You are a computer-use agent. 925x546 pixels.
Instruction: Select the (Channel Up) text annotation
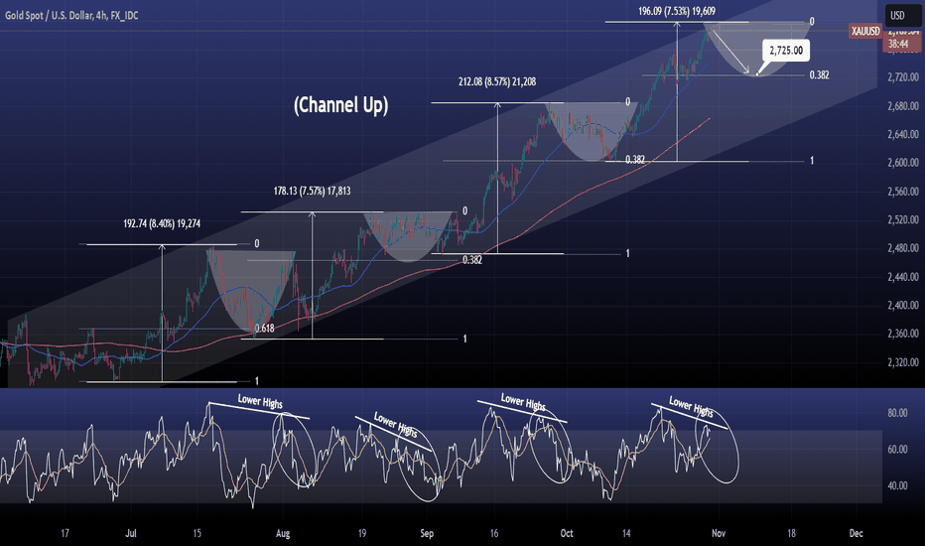[341, 105]
